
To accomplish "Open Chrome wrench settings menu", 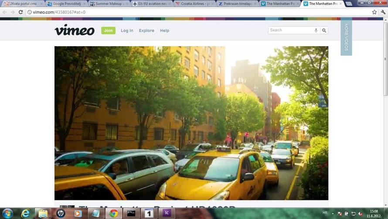I will 383,12.
